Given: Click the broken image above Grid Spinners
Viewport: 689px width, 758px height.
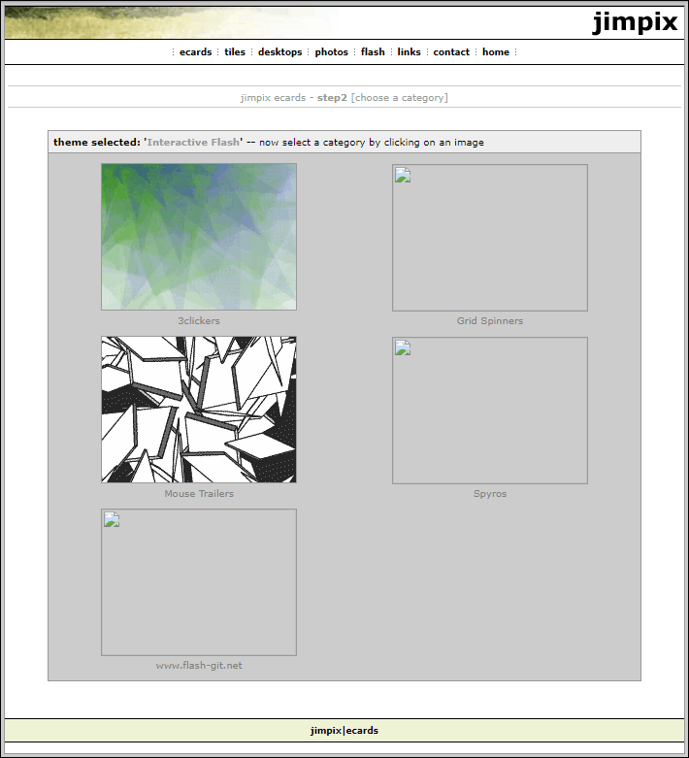Looking at the screenshot, I should [490, 237].
